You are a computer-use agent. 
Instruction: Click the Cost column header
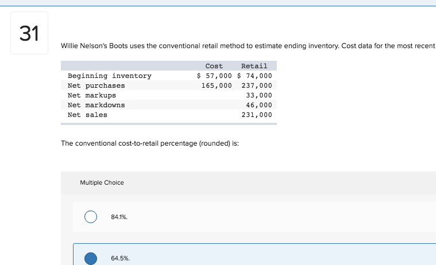[214, 66]
